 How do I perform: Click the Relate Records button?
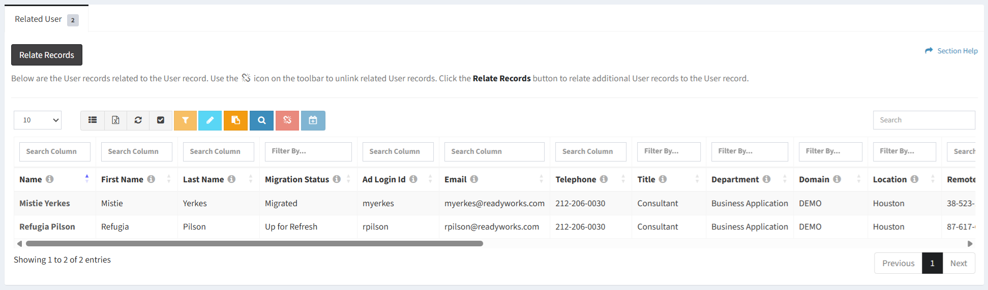(x=47, y=55)
